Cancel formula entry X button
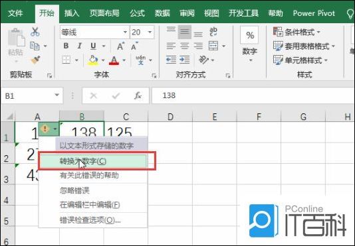The width and height of the screenshot is (355, 246). point(93,95)
